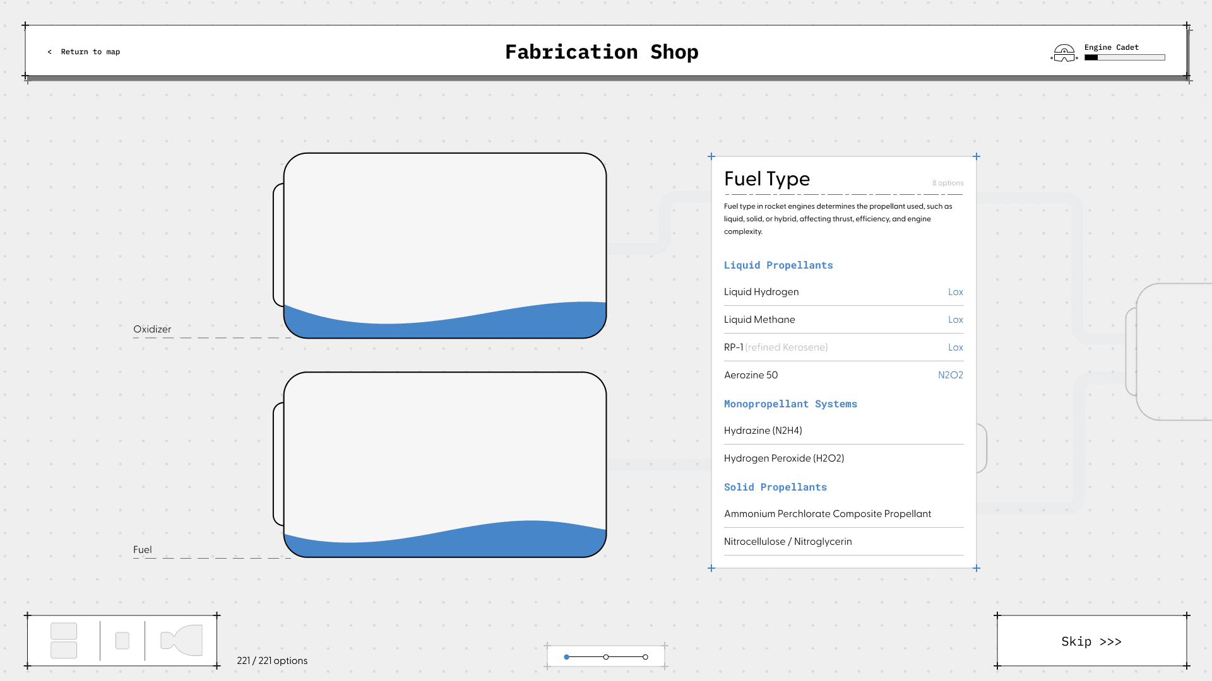Click the Lox label next to Liquid Methane
Viewport: 1212px width, 681px height.
point(955,320)
